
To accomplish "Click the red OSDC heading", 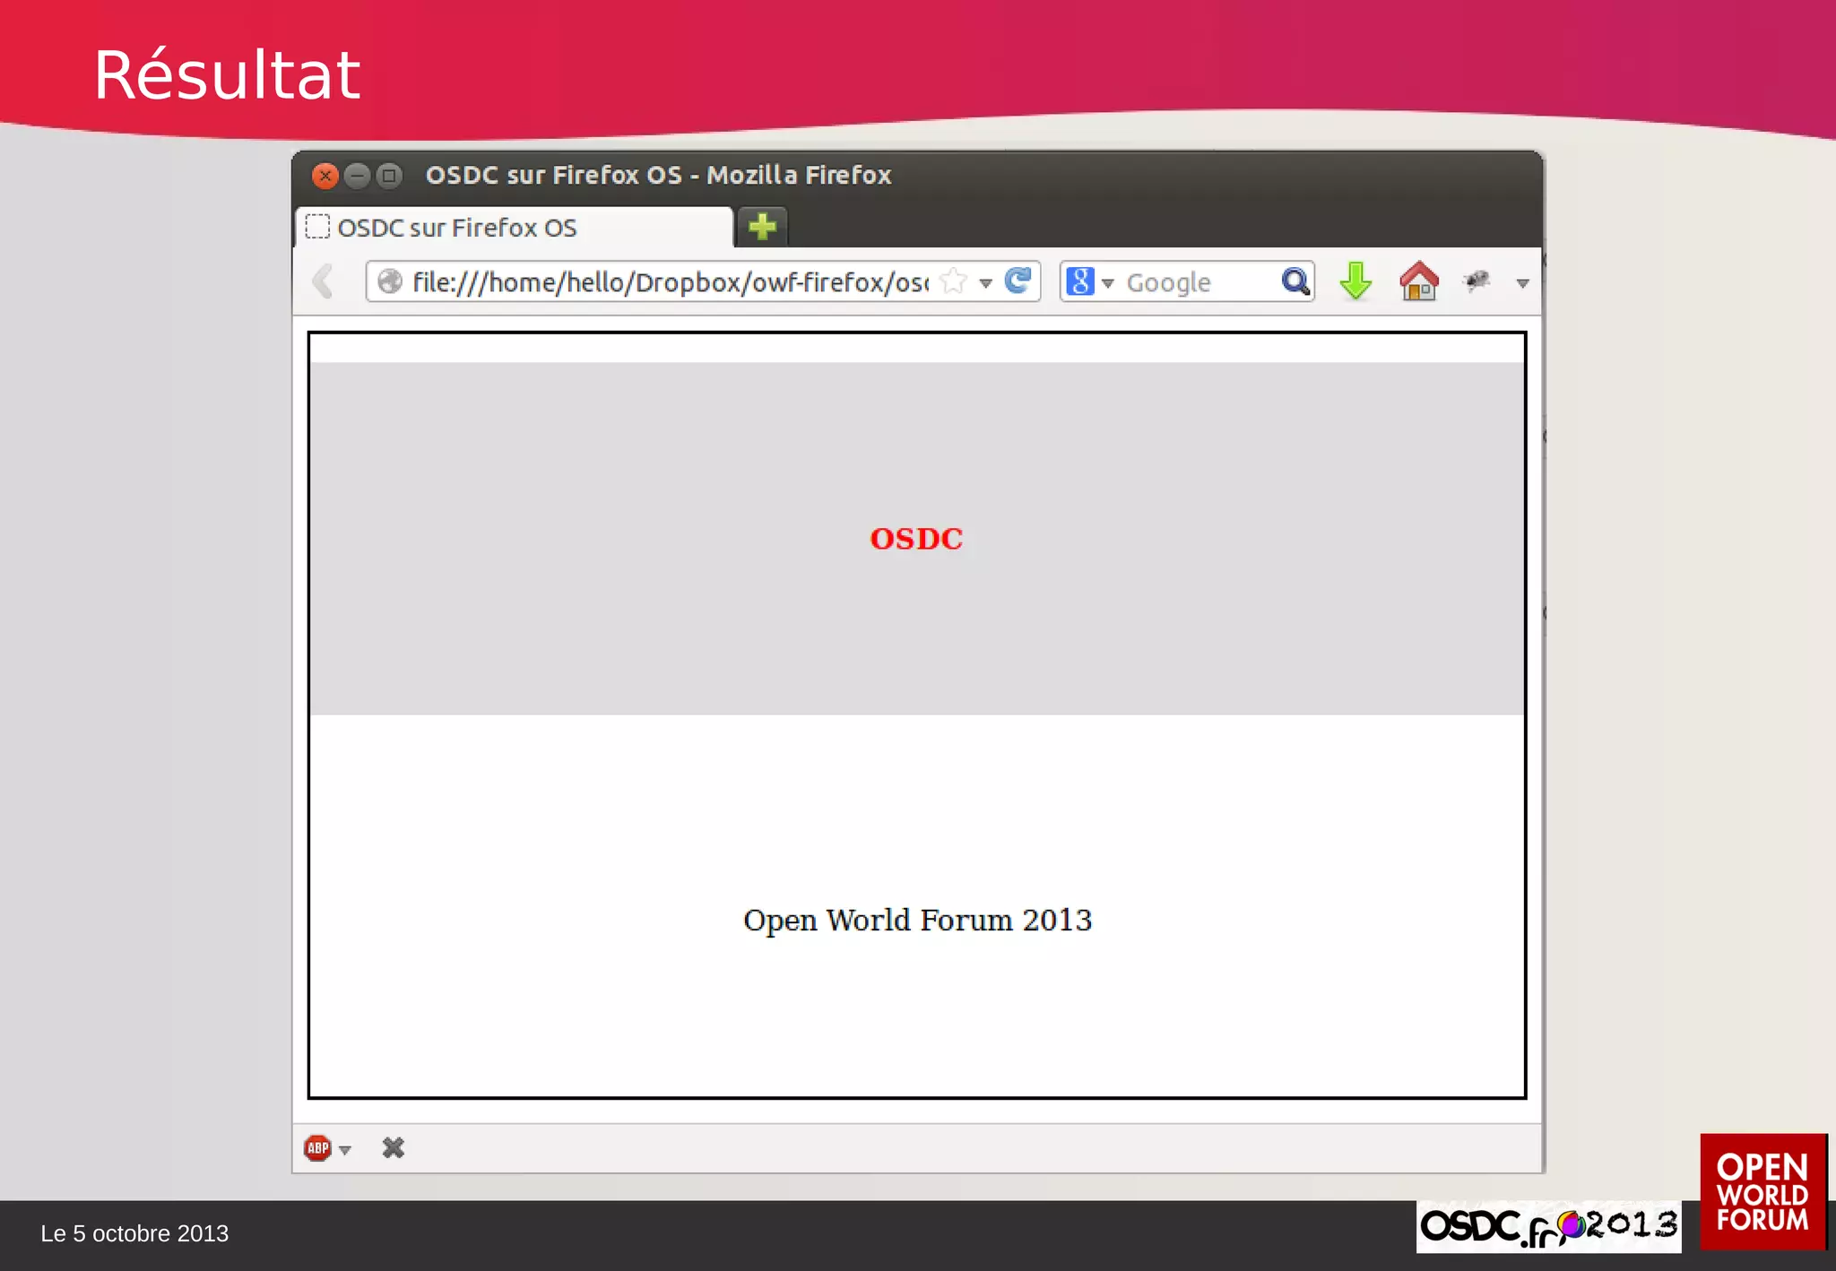I will pos(916,539).
